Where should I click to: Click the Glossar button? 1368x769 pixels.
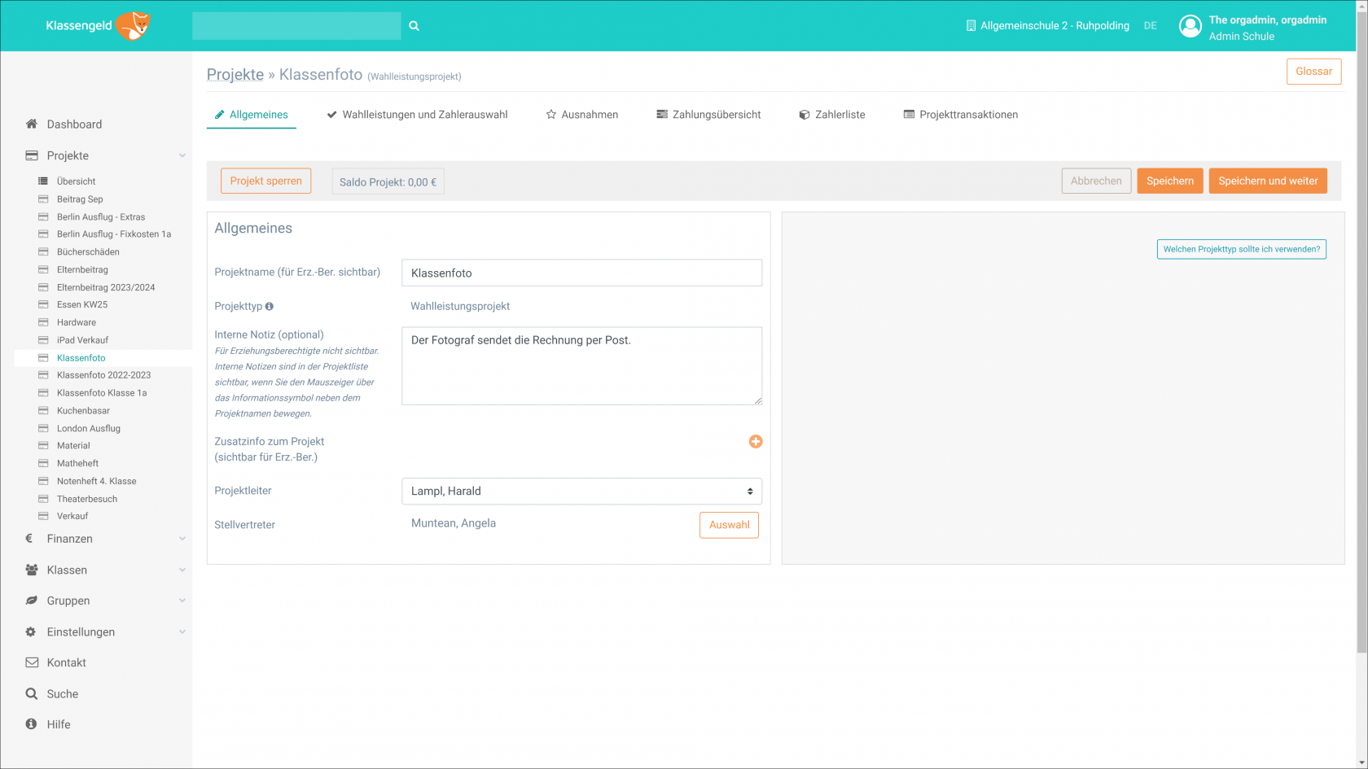1313,72
